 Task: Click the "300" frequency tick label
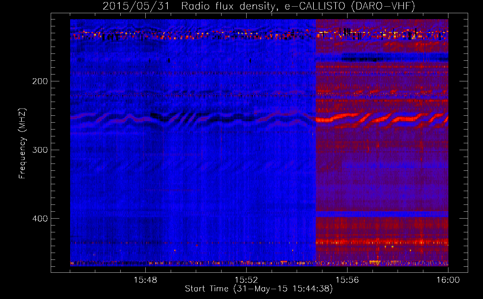click(x=40, y=150)
